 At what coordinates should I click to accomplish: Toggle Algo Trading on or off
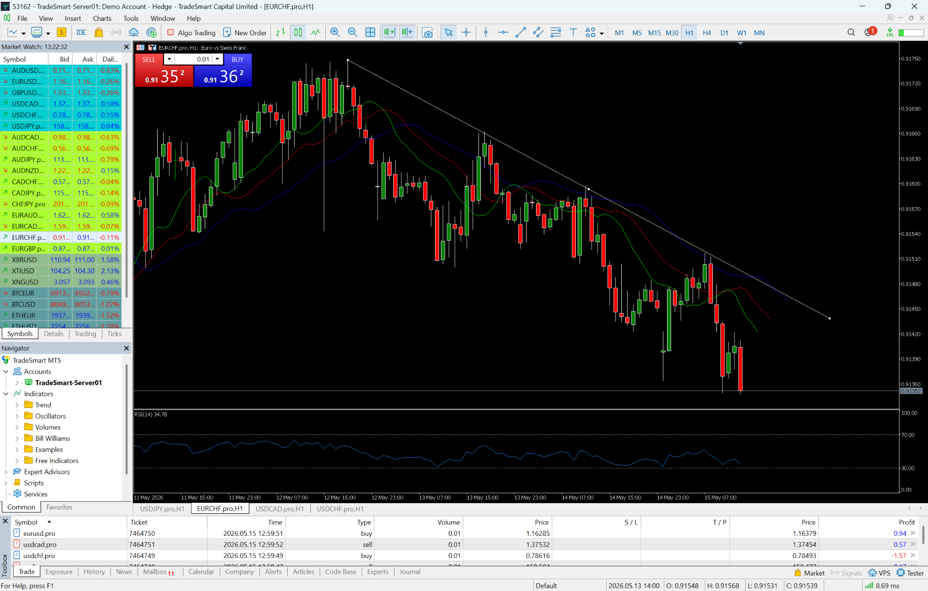[191, 33]
